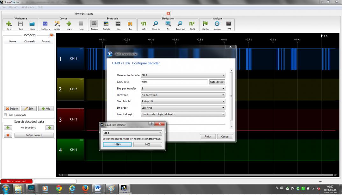342x195 pixels.
Task: Close the k1twody3.scana tab
Action: tap(168, 13)
